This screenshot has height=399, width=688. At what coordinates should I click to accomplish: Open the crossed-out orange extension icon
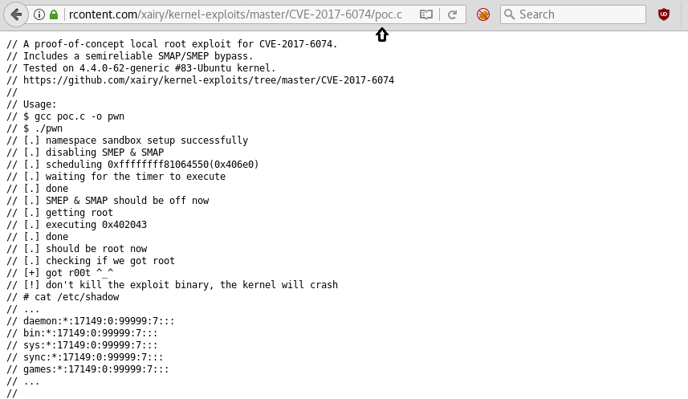(483, 14)
